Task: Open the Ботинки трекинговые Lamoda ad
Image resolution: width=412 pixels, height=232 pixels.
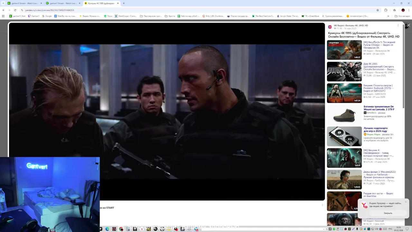Action: coord(379,108)
